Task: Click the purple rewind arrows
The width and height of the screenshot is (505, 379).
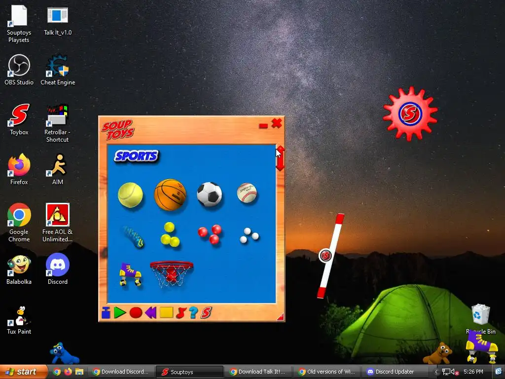Action: pyautogui.click(x=151, y=312)
